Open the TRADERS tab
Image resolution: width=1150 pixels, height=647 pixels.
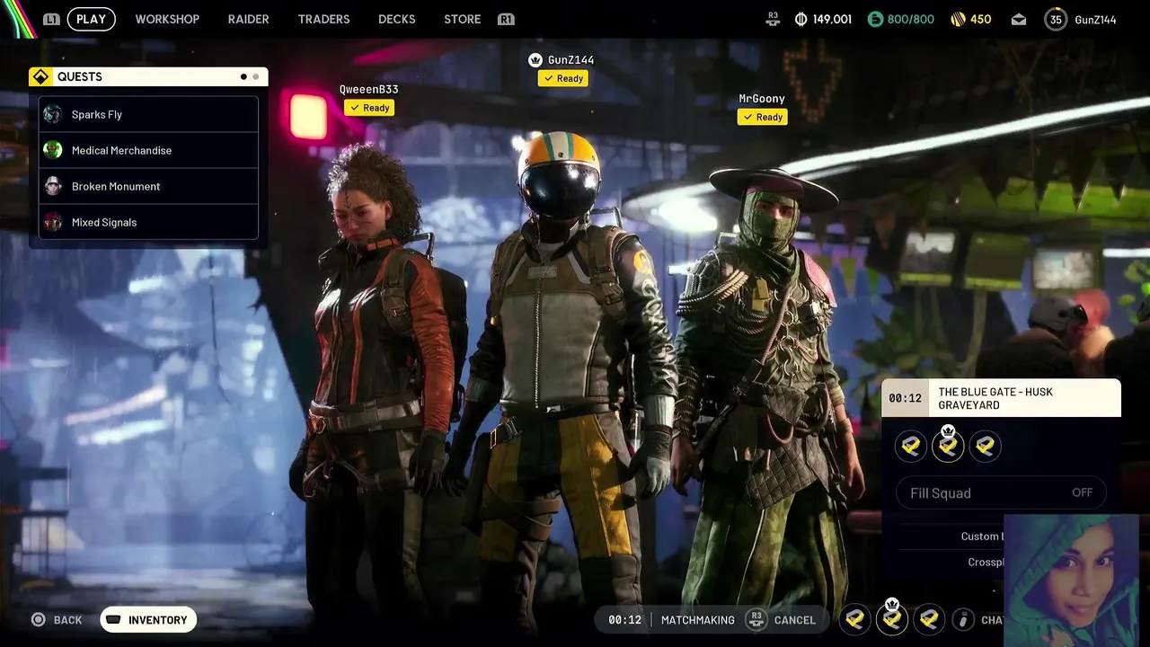point(323,19)
